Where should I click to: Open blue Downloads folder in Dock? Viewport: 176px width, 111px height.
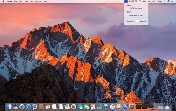[160, 107]
